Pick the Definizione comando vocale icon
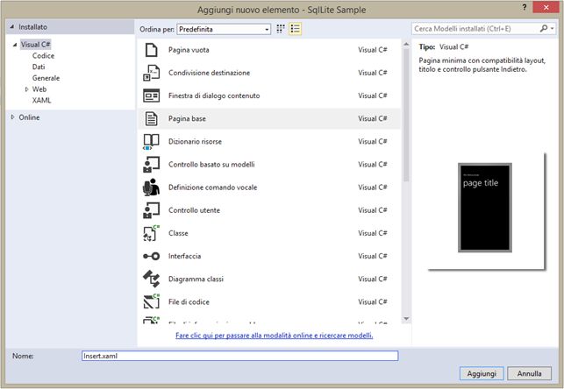The height and width of the screenshot is (389, 564). tap(151, 187)
